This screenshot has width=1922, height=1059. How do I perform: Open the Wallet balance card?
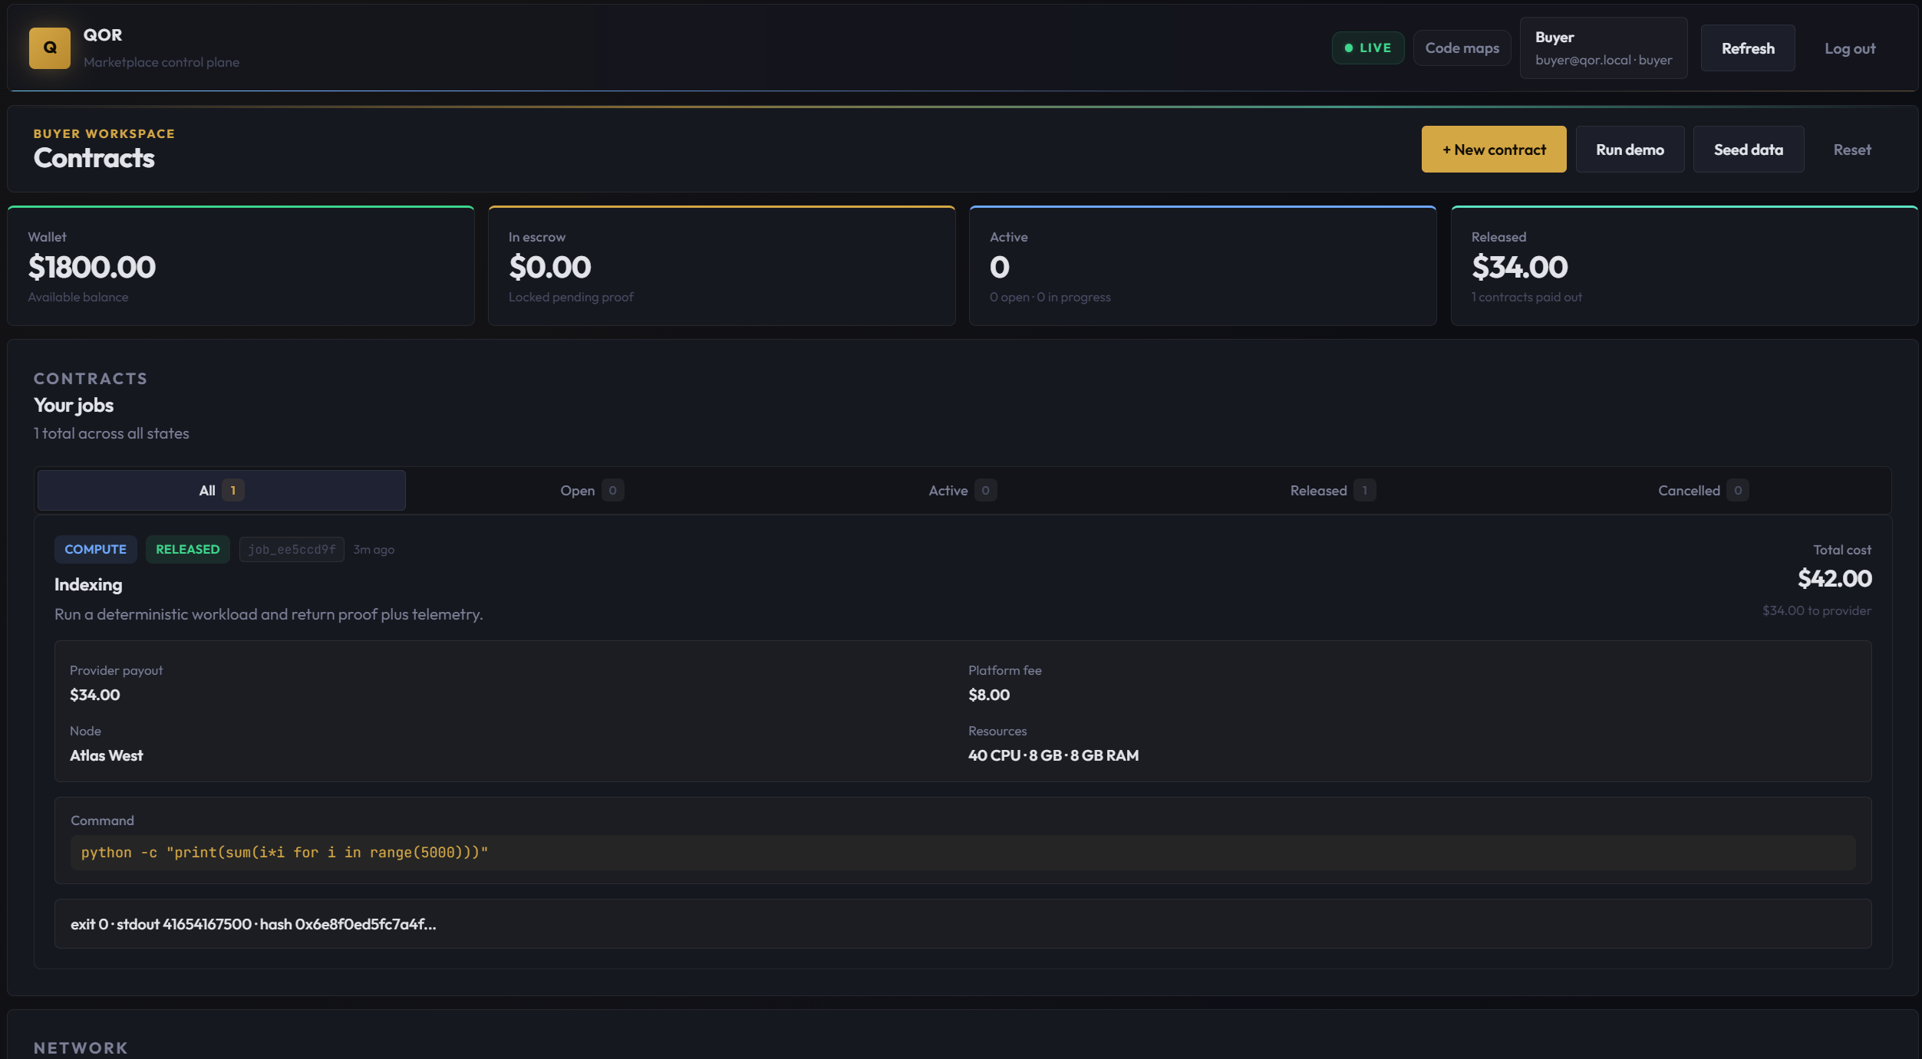click(x=241, y=266)
